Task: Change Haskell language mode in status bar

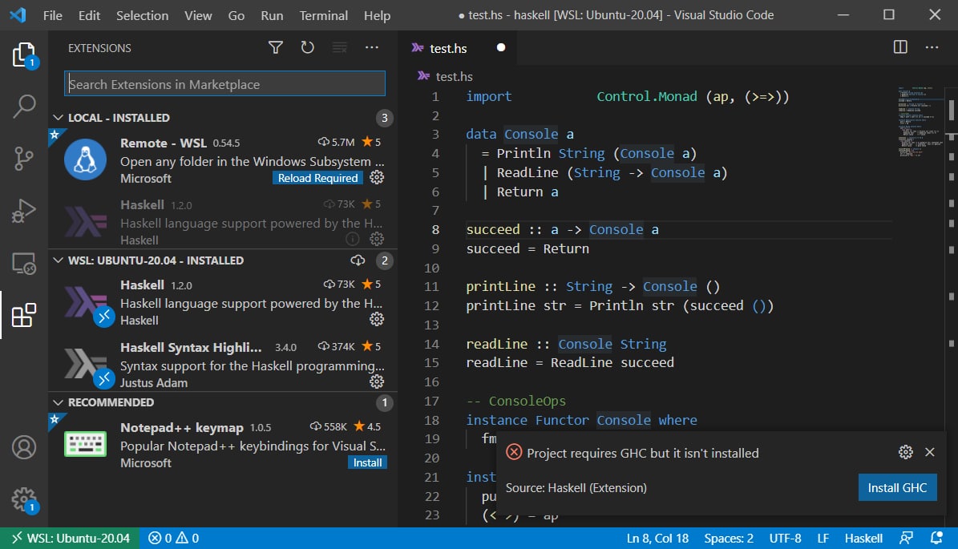Action: (x=863, y=538)
